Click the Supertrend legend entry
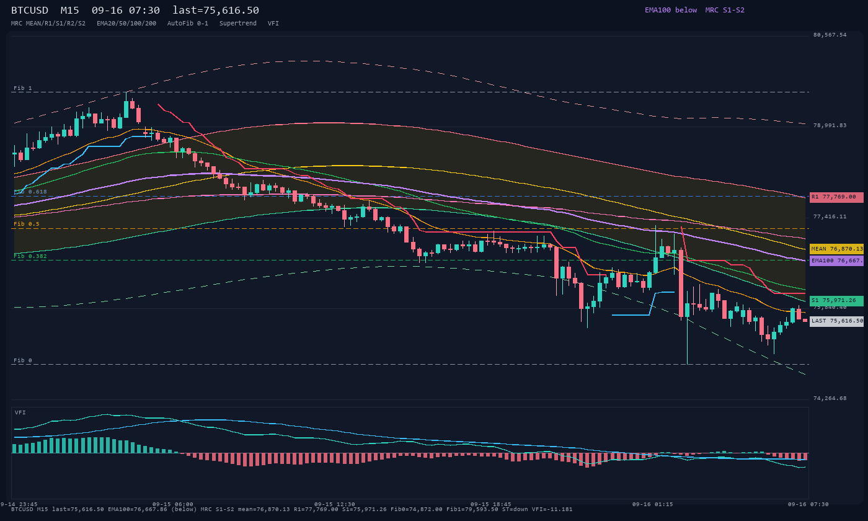868x521 pixels. tap(238, 24)
